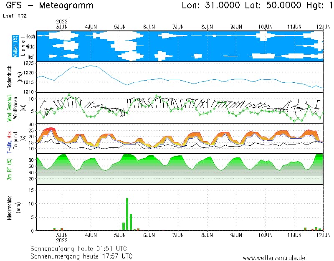The height and width of the screenshot is (261, 334).
Task: Select the 5JUN date marker at top
Action: pyautogui.click(x=120, y=26)
